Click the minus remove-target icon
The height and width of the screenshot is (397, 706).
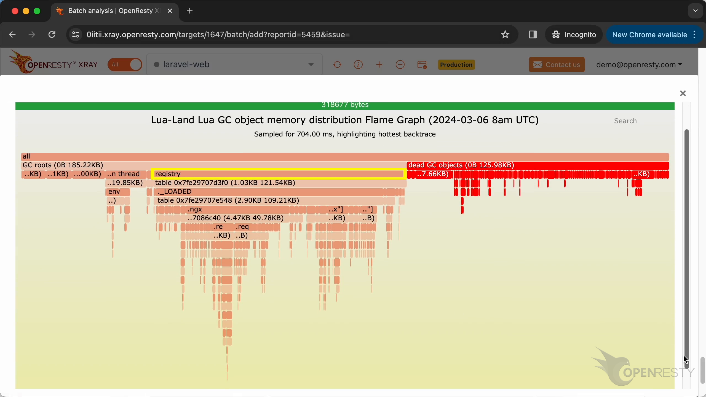[x=400, y=65]
